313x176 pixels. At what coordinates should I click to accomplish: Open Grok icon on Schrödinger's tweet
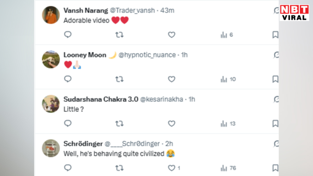pyautogui.click(x=276, y=144)
